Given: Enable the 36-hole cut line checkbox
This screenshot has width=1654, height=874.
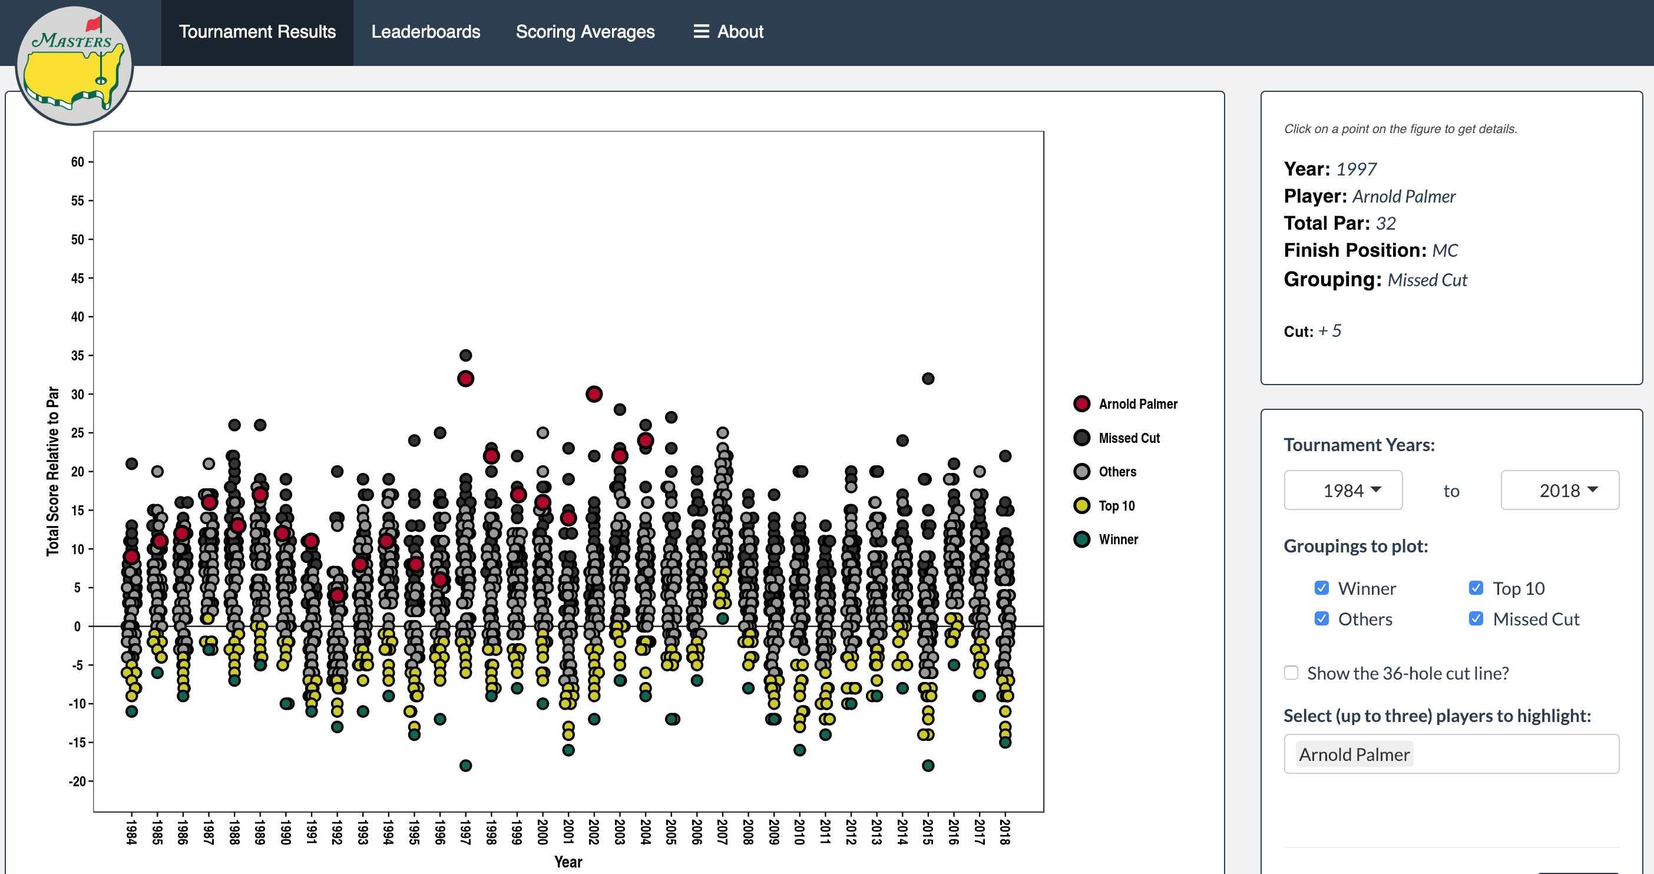Looking at the screenshot, I should point(1291,673).
